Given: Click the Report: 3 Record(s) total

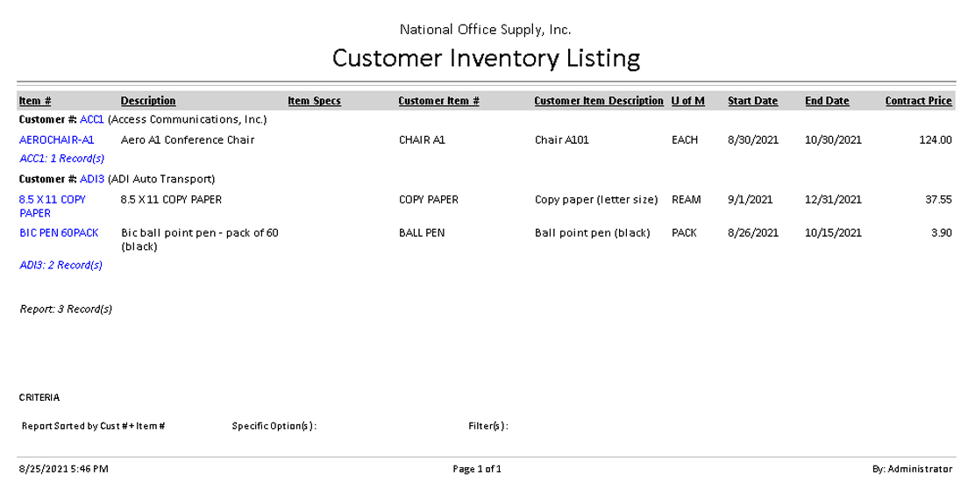Looking at the screenshot, I should (x=66, y=309).
